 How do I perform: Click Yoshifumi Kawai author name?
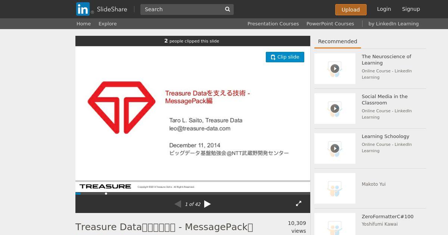pyautogui.click(x=380, y=224)
